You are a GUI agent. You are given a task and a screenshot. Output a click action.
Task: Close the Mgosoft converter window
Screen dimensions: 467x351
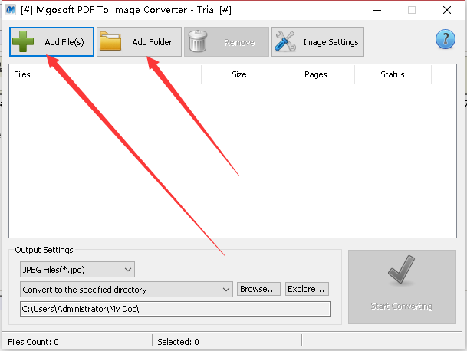[x=447, y=10]
